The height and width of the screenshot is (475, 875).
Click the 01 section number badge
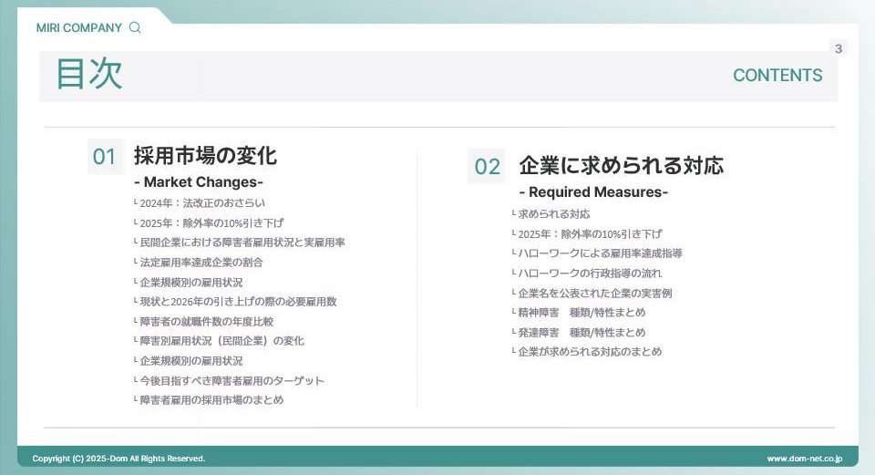click(x=105, y=157)
